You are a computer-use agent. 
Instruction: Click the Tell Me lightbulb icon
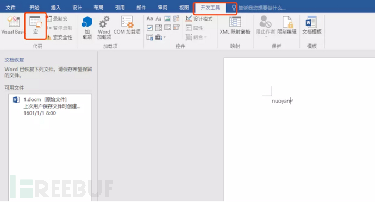point(234,8)
